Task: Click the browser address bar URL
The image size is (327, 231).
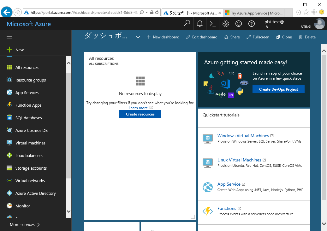Action: [84, 13]
